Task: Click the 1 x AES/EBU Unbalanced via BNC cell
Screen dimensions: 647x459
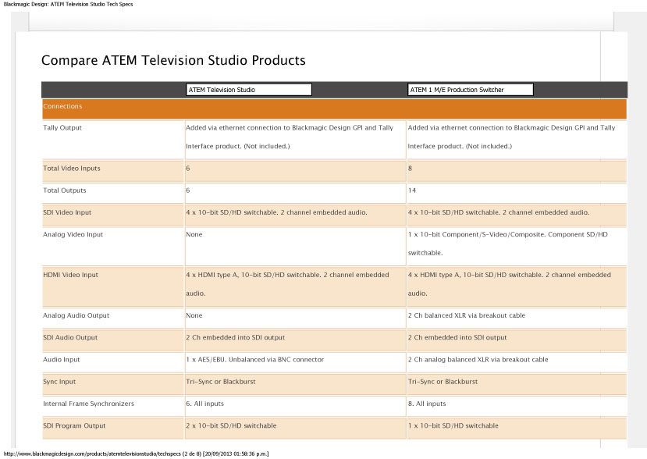Action: tap(255, 360)
